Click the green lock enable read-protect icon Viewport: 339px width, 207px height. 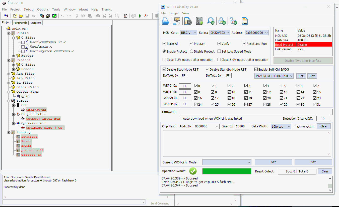(222, 21)
